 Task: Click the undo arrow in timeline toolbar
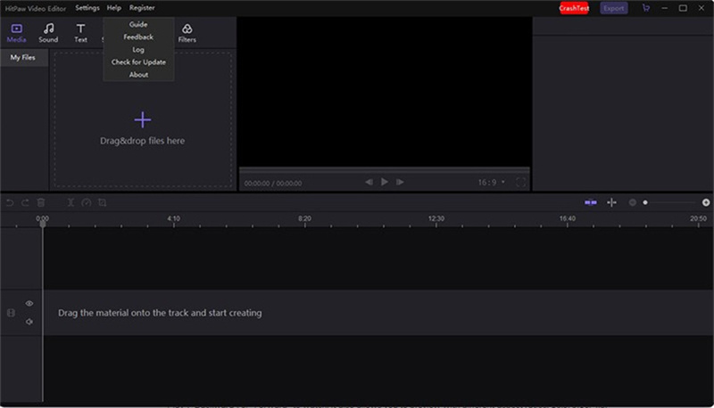click(x=10, y=202)
